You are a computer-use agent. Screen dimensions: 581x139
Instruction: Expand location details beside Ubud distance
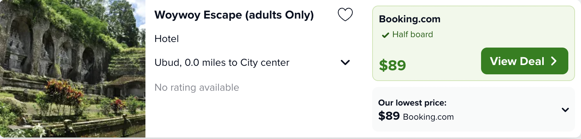pos(345,62)
